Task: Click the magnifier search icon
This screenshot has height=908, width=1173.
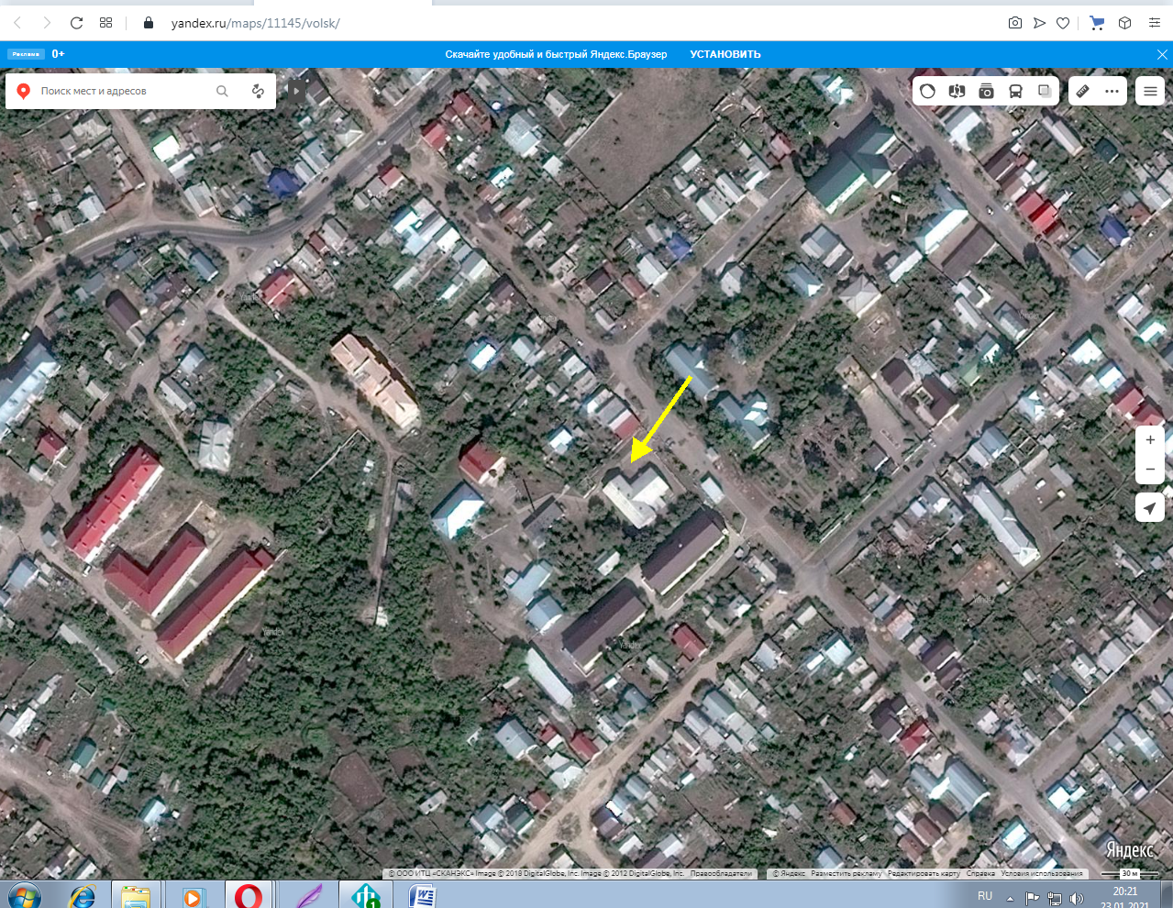Action: [222, 91]
